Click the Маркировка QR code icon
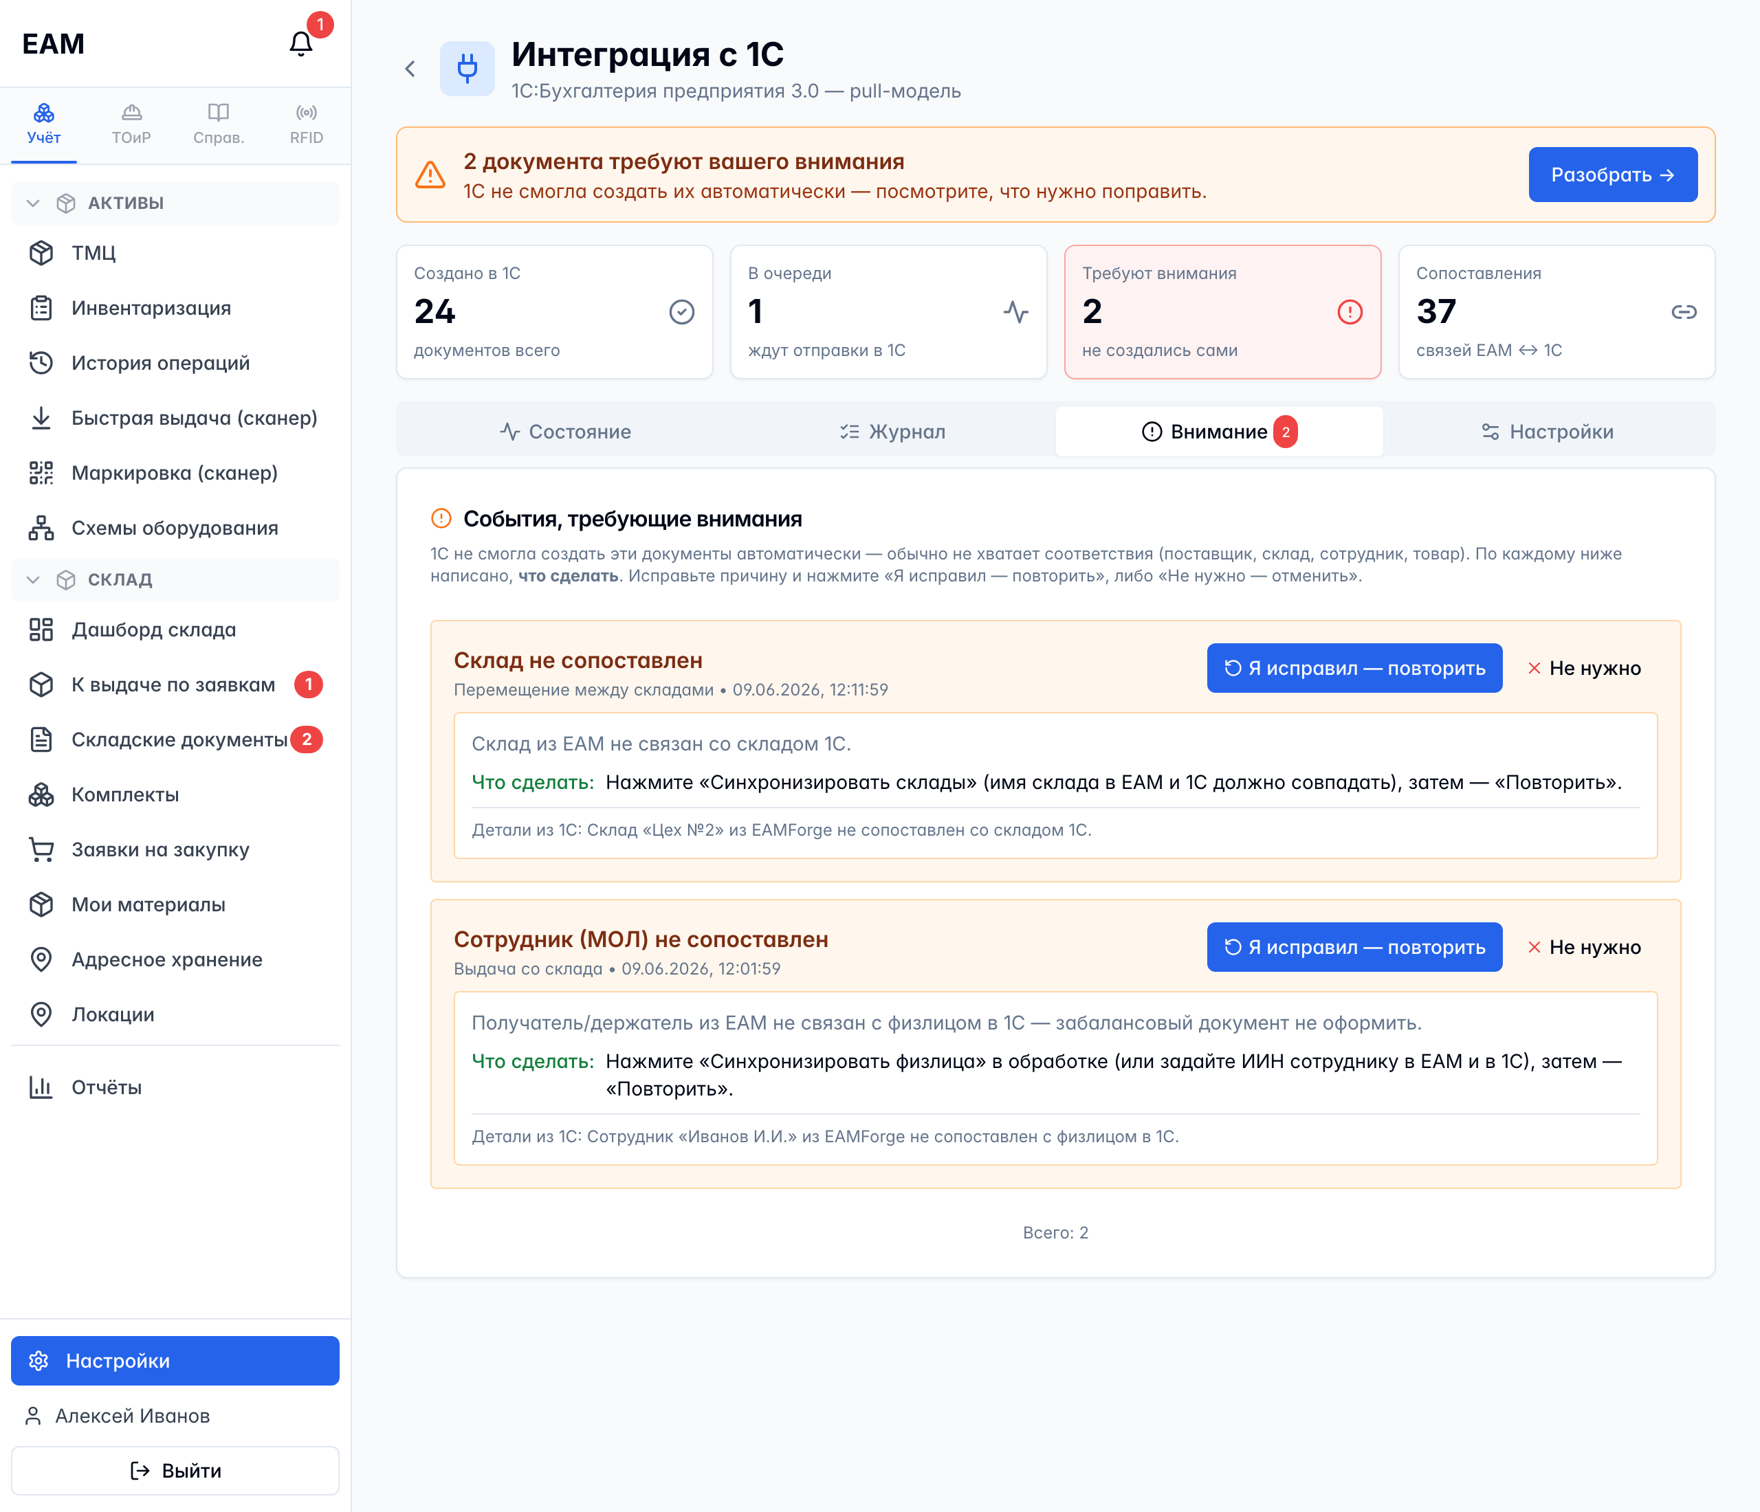Viewport: 1760px width, 1512px height. 41,473
